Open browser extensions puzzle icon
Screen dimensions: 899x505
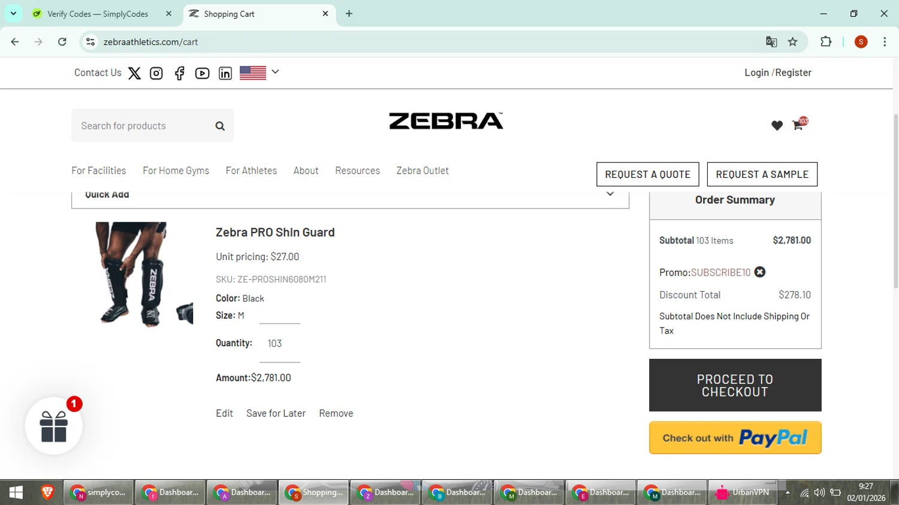pyautogui.click(x=826, y=42)
